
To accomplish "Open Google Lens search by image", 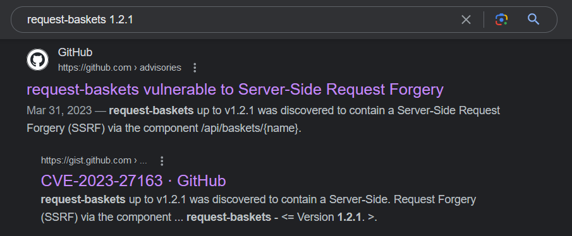I will click(x=502, y=20).
